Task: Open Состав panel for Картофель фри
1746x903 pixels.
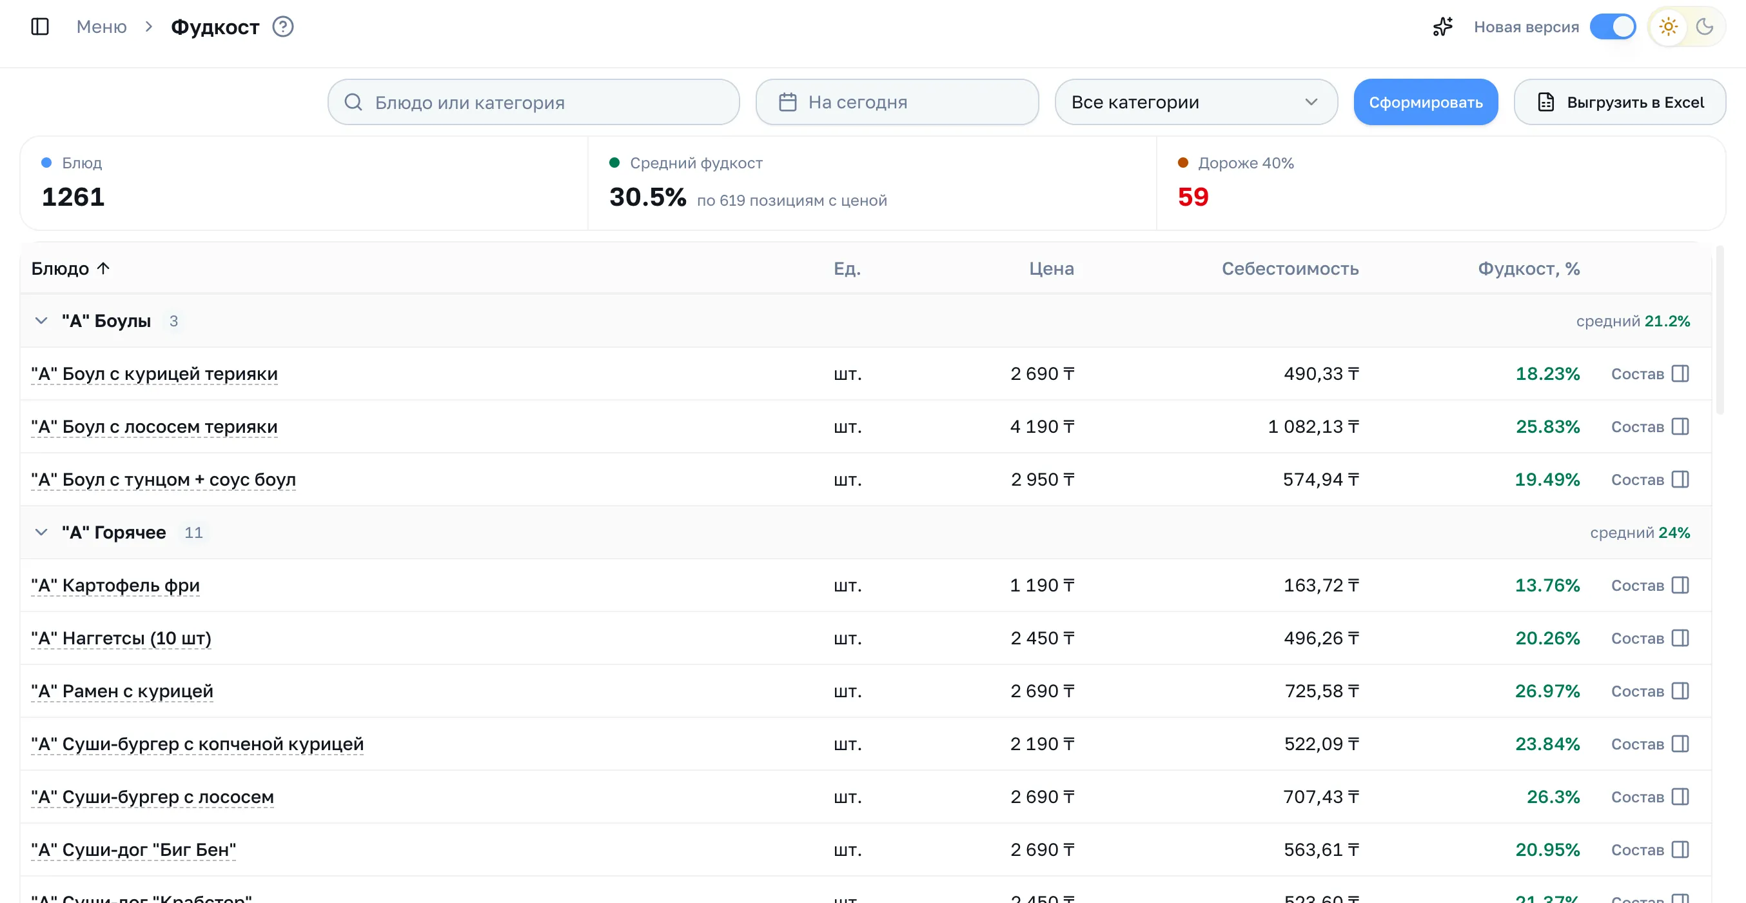Action: 1649,585
